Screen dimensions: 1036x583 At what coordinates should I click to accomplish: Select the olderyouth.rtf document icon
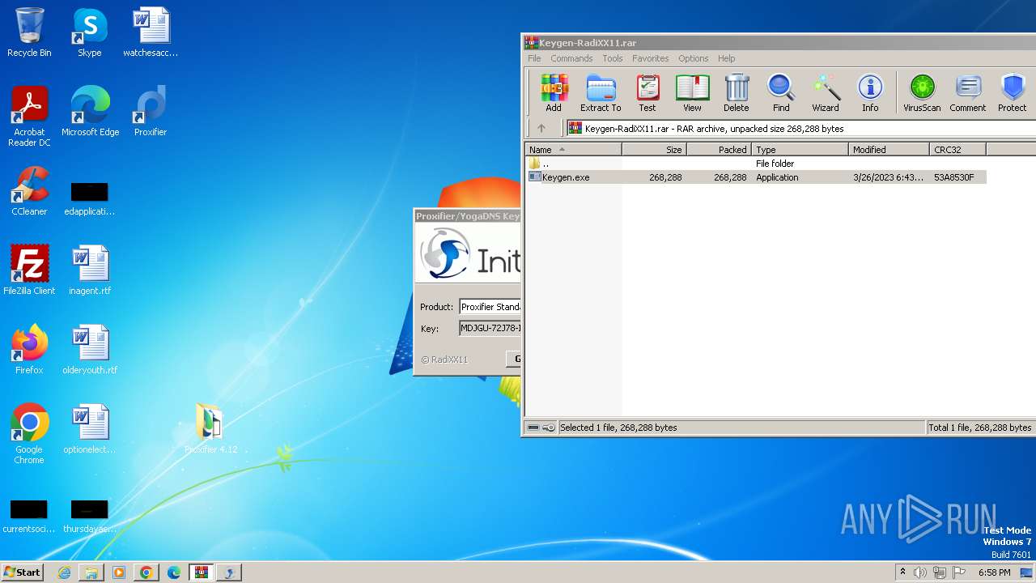pos(90,351)
